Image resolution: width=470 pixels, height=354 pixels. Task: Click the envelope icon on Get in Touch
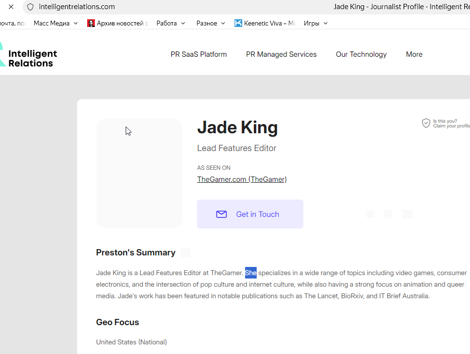(222, 215)
